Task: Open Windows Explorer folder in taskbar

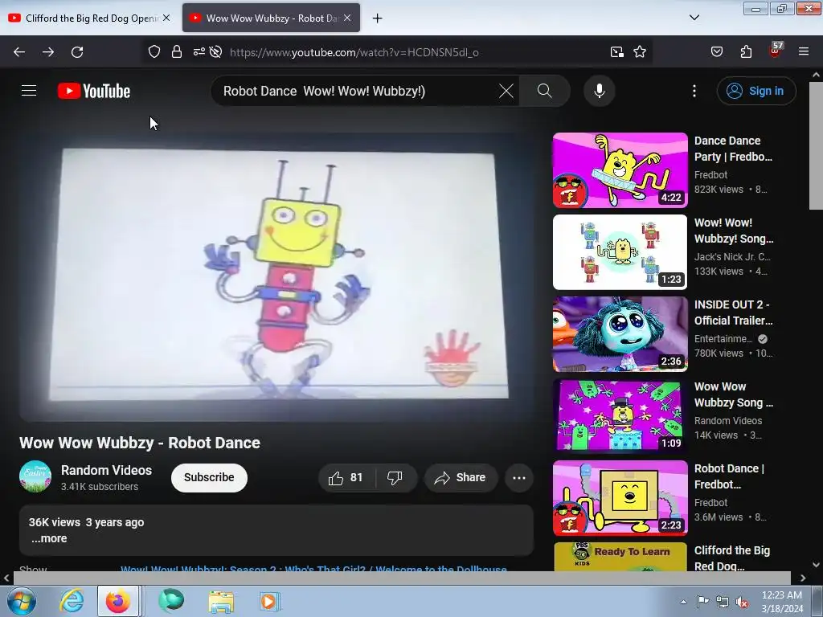Action: [220, 601]
